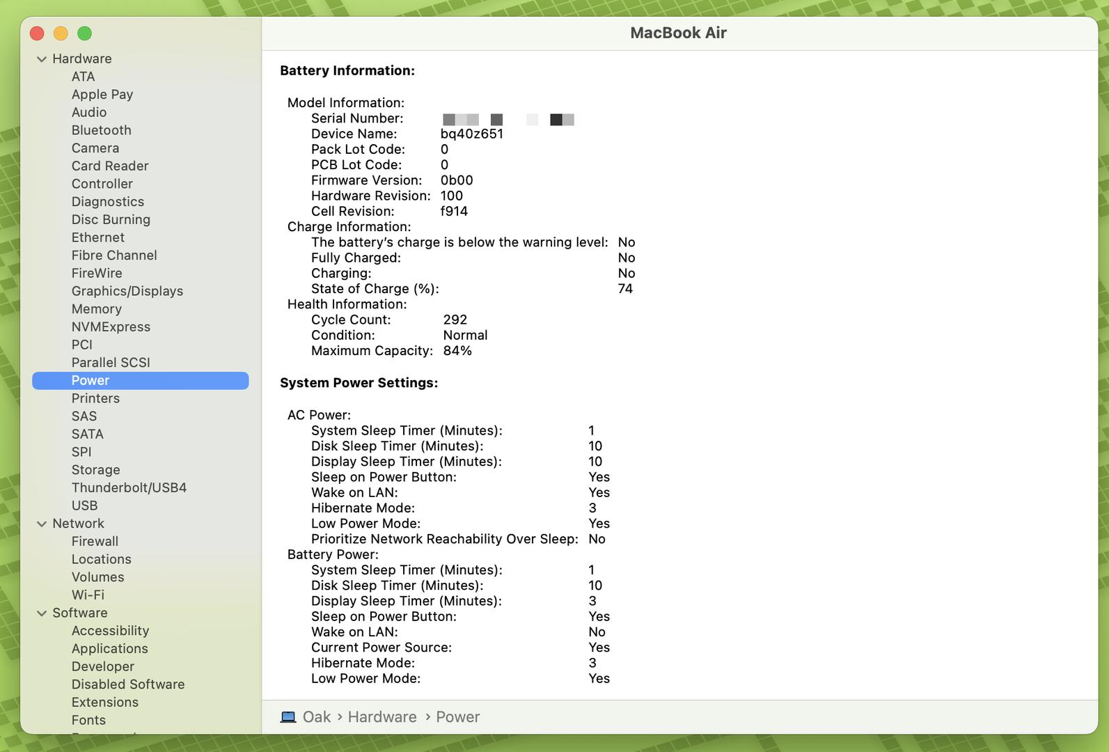The image size is (1109, 752).
Task: Click the Cycle Count value 292
Action: click(455, 320)
